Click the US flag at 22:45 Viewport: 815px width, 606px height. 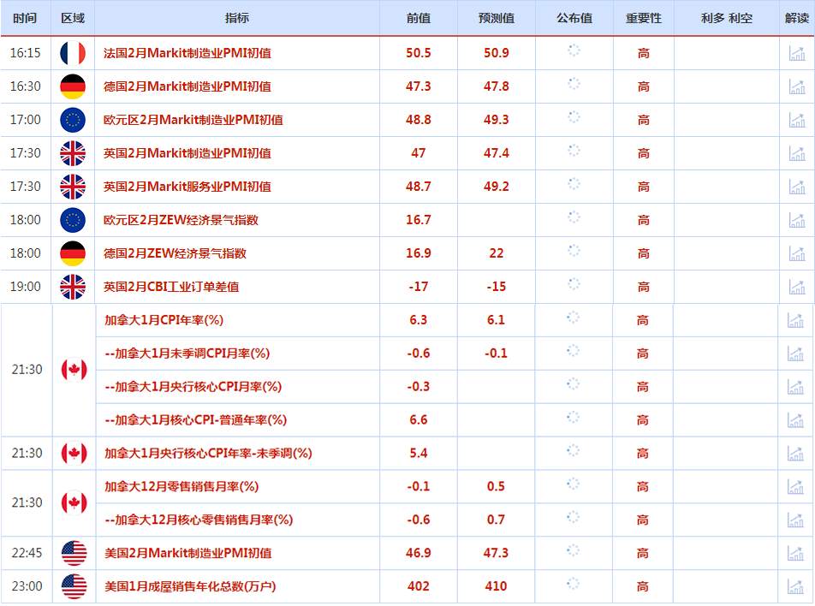pyautogui.click(x=74, y=553)
